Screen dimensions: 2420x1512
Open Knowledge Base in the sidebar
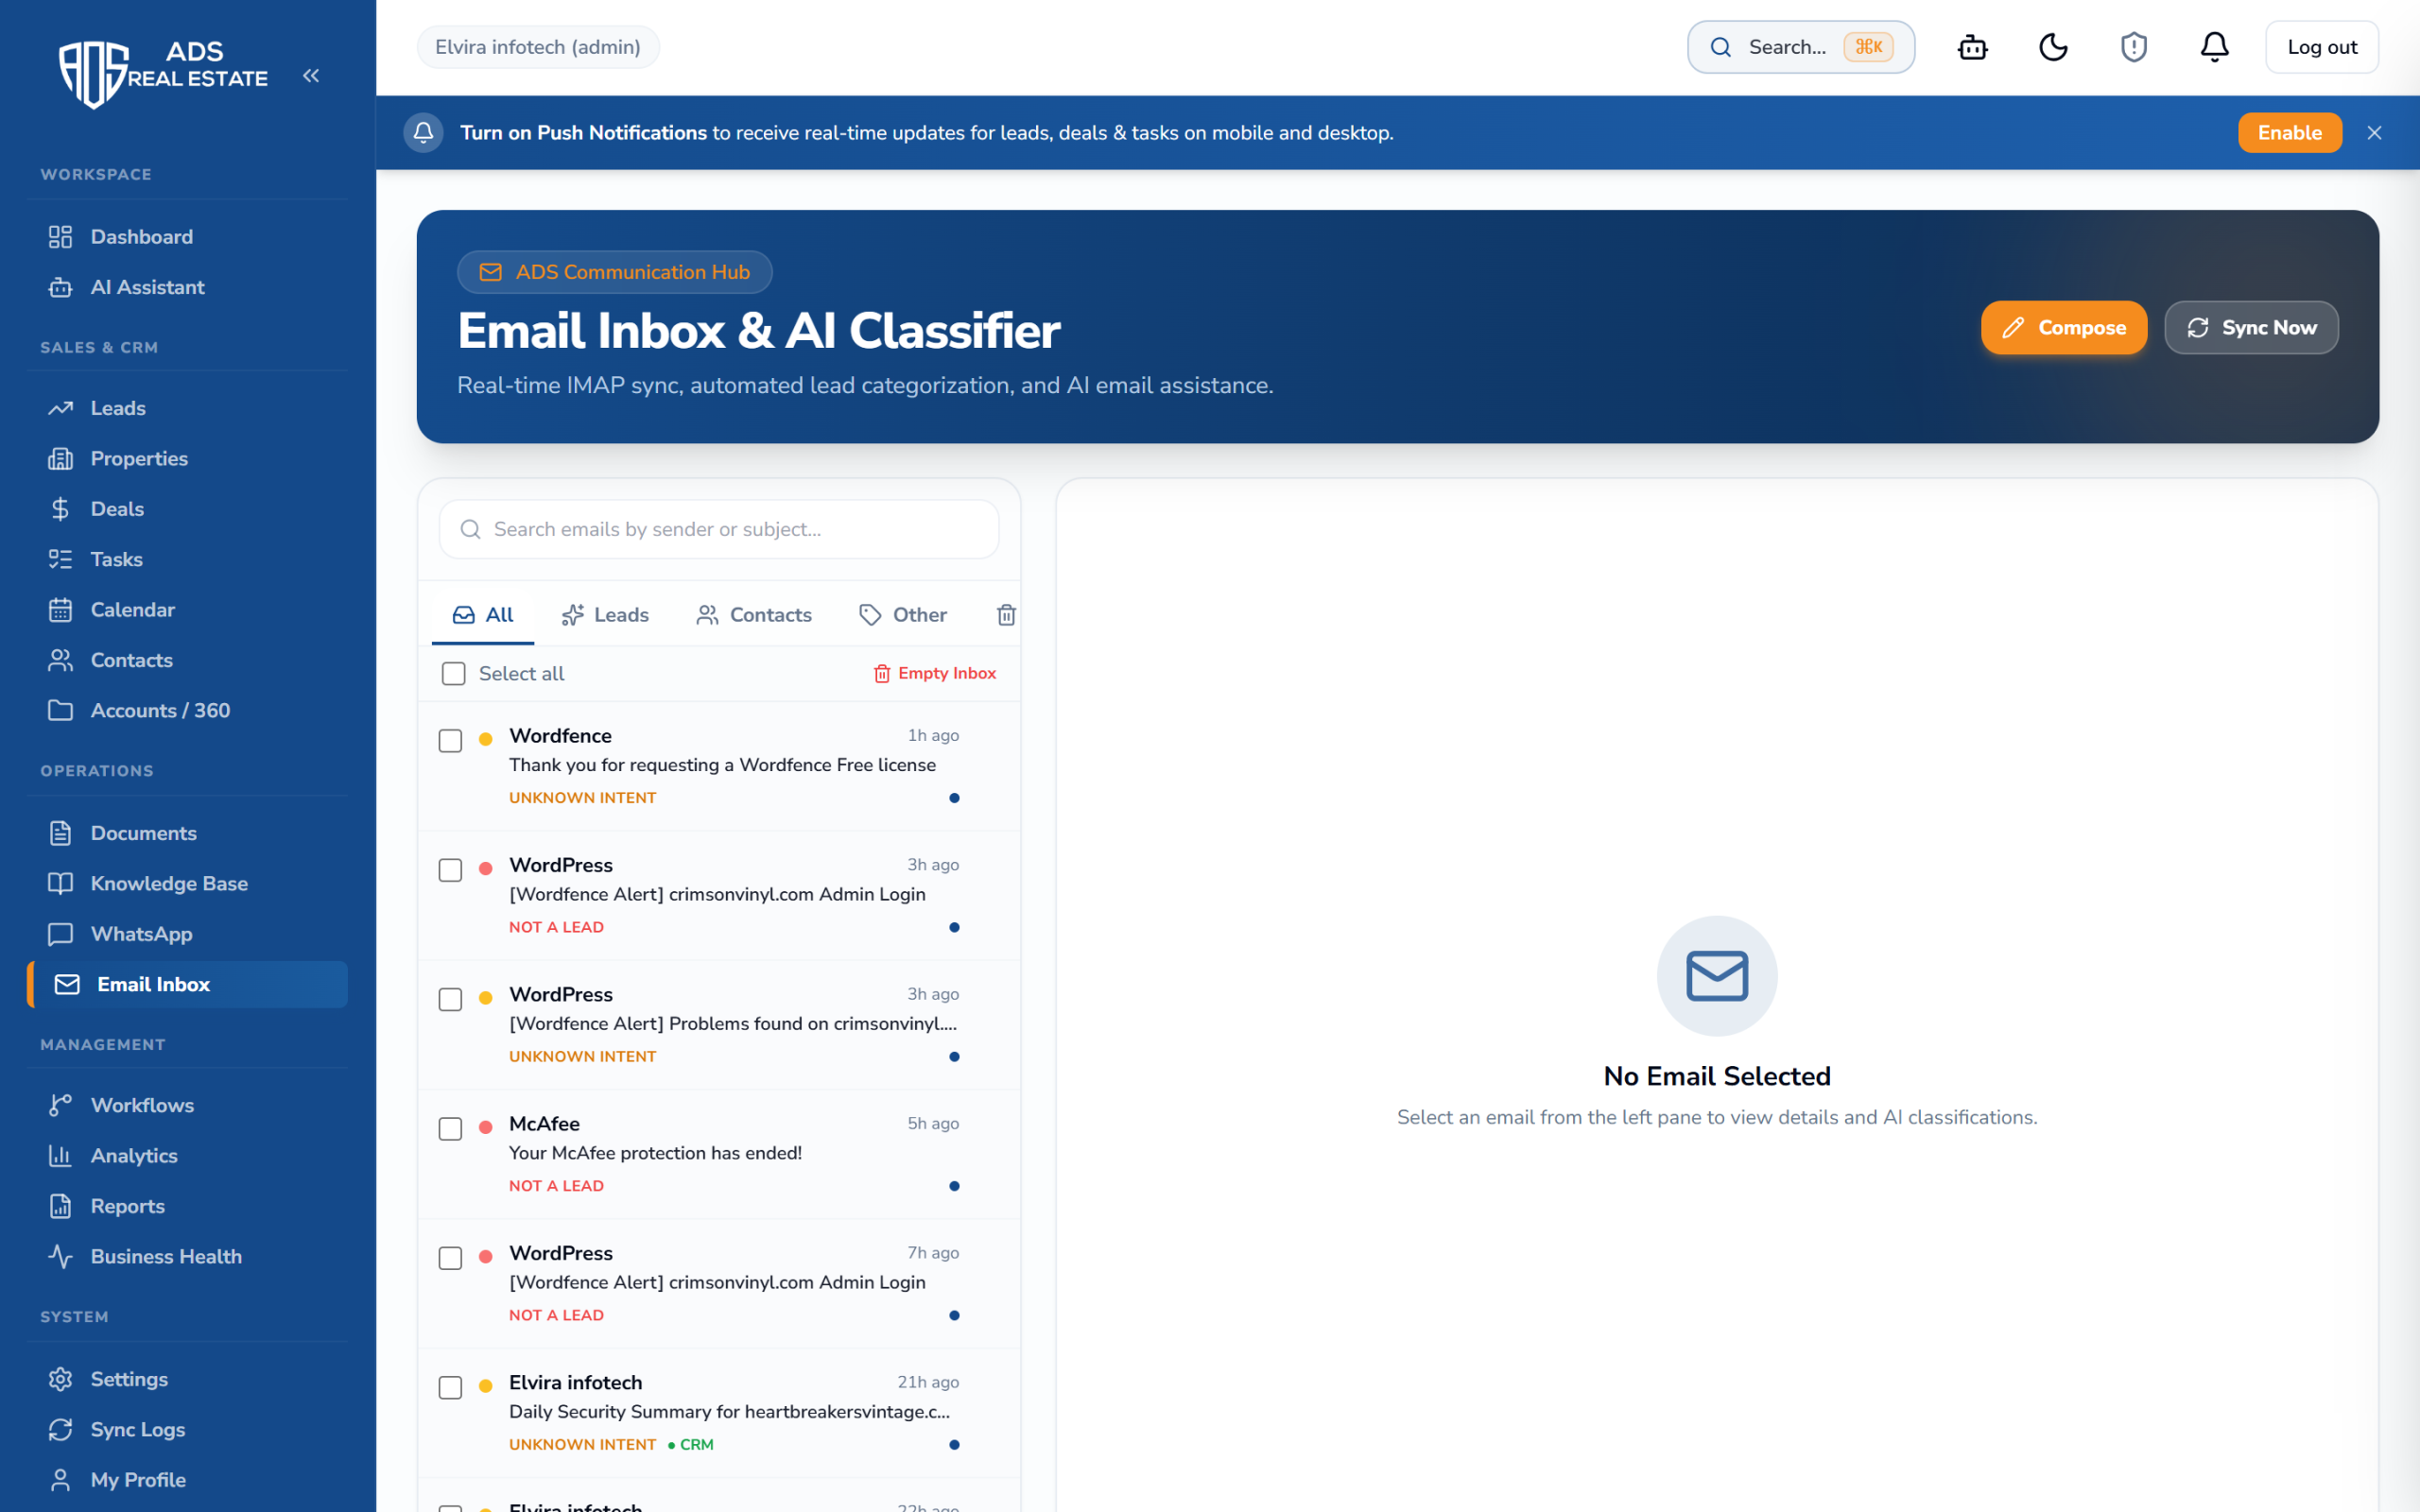click(188, 883)
